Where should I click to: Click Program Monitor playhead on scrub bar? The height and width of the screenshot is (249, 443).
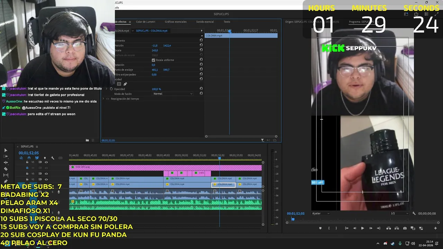[293, 219]
